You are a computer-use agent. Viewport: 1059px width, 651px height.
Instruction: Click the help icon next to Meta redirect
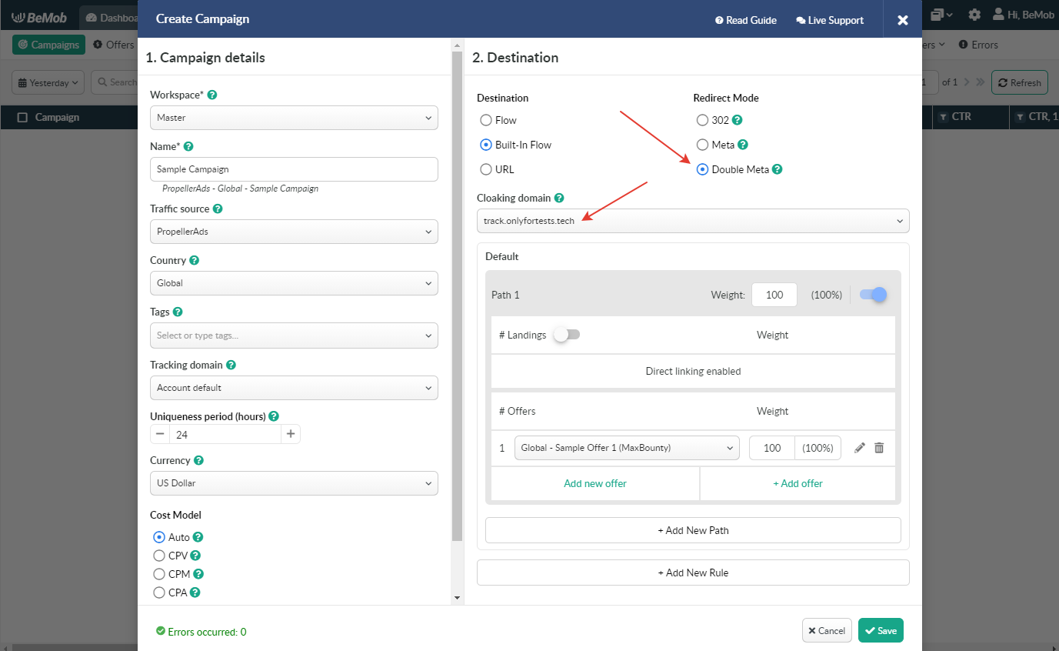click(x=742, y=145)
